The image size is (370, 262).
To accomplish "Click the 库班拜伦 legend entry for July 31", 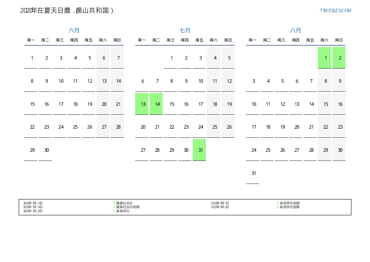I will point(122,211).
